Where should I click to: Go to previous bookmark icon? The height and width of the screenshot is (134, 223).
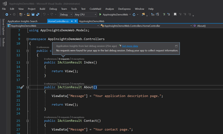pyautogui.click(x=180, y=14)
